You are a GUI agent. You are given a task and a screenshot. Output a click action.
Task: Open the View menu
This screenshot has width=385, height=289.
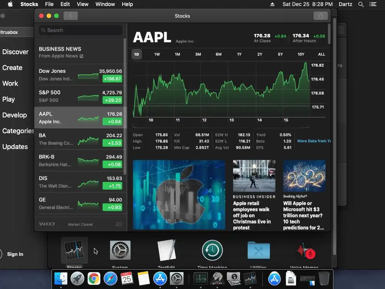[x=82, y=4]
